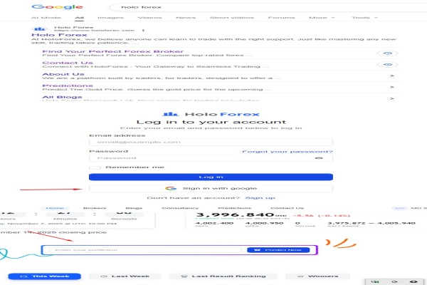Select the Last Result Ranking tab

(x=221, y=276)
